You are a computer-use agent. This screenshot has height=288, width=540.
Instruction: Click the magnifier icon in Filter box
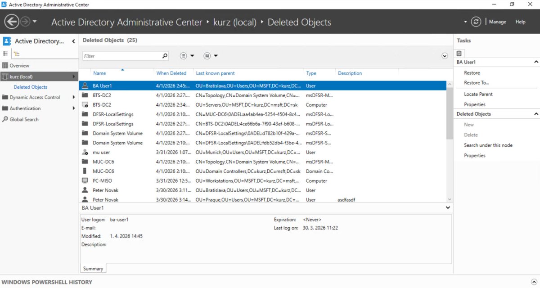pos(165,56)
